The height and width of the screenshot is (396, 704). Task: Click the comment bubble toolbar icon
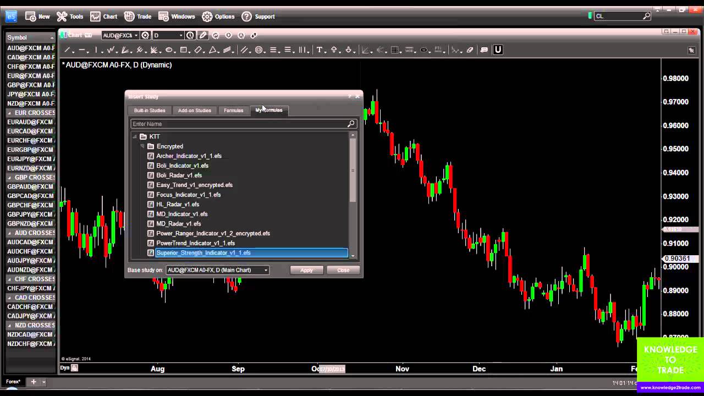[x=484, y=50]
